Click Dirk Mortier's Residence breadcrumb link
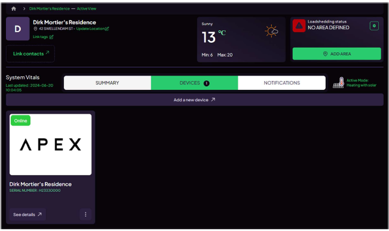The height and width of the screenshot is (231, 389). pos(50,9)
